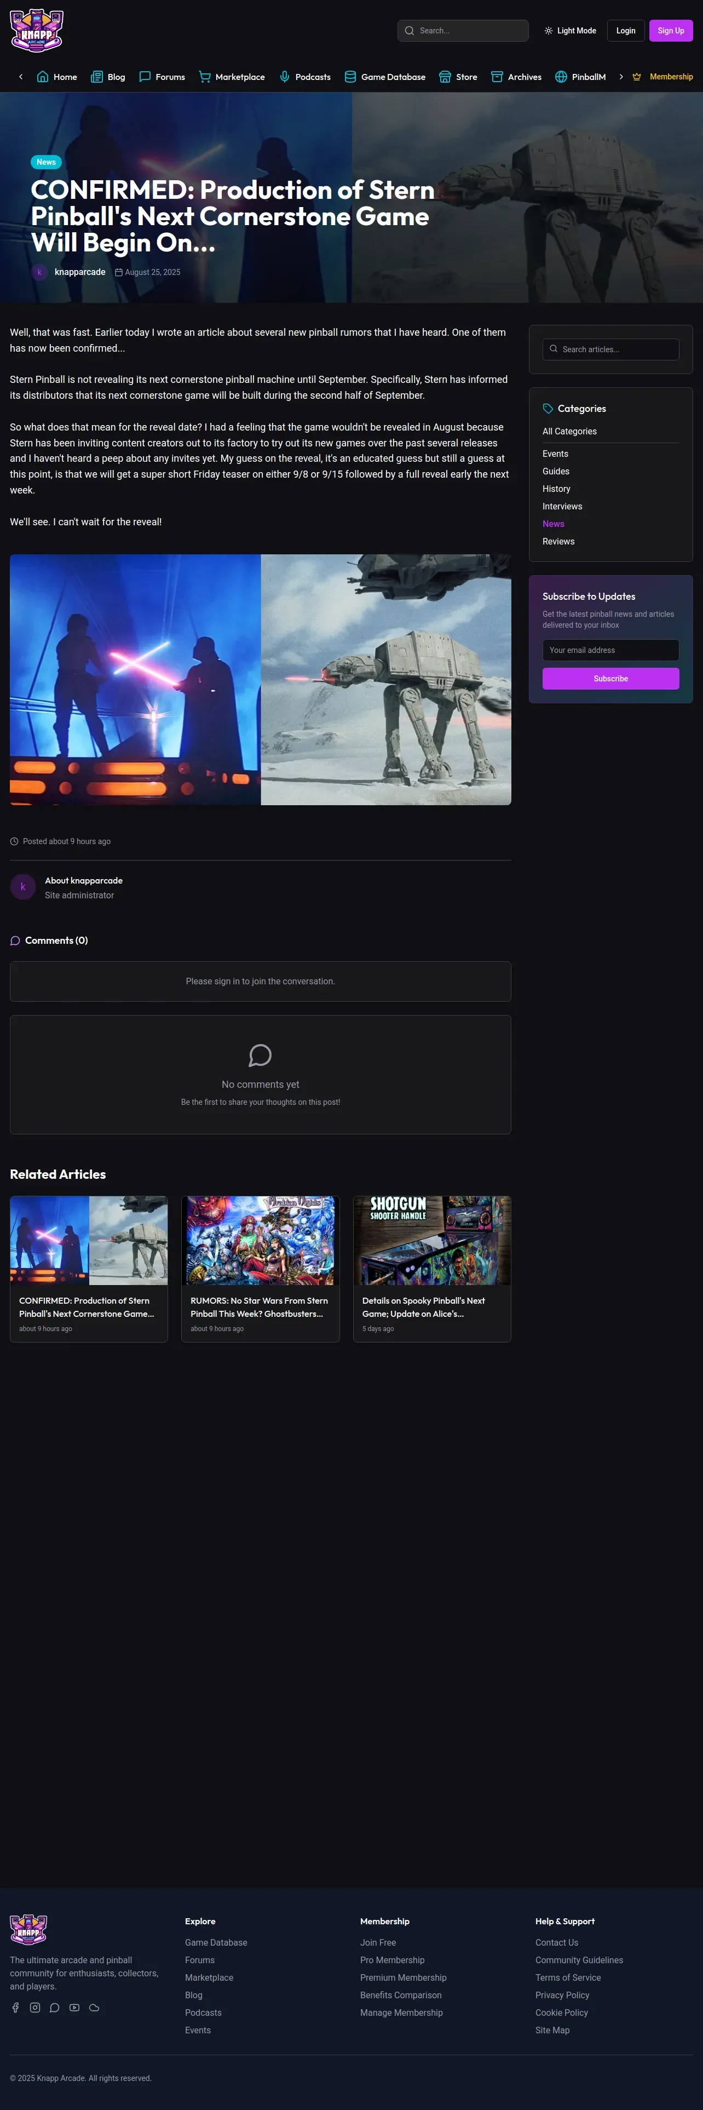
Task: Select the Guides category
Action: coord(556,472)
